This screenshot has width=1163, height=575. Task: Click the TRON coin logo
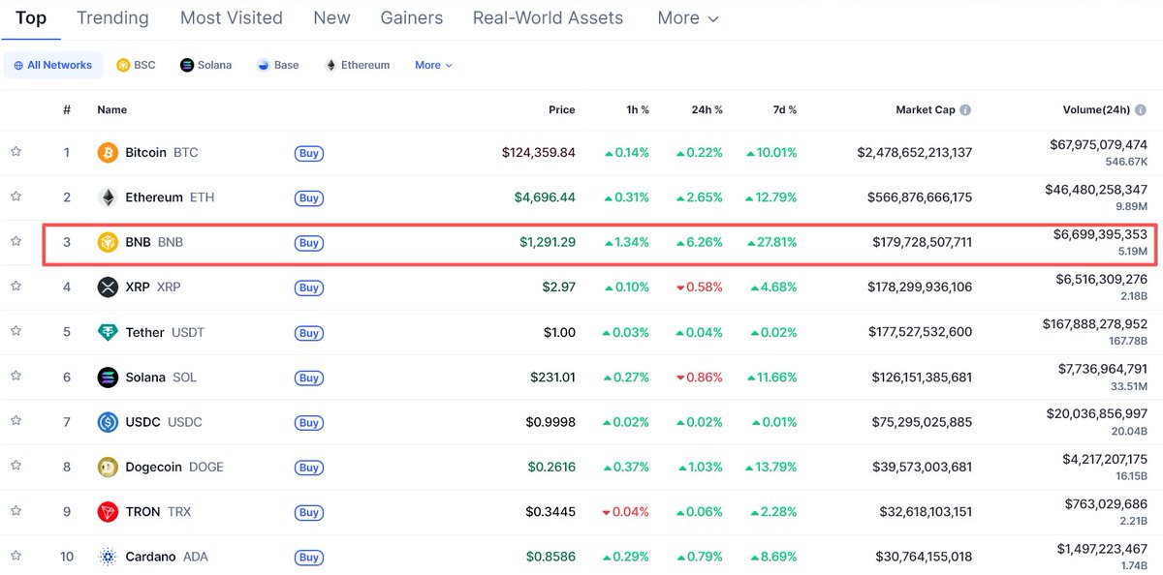108,512
